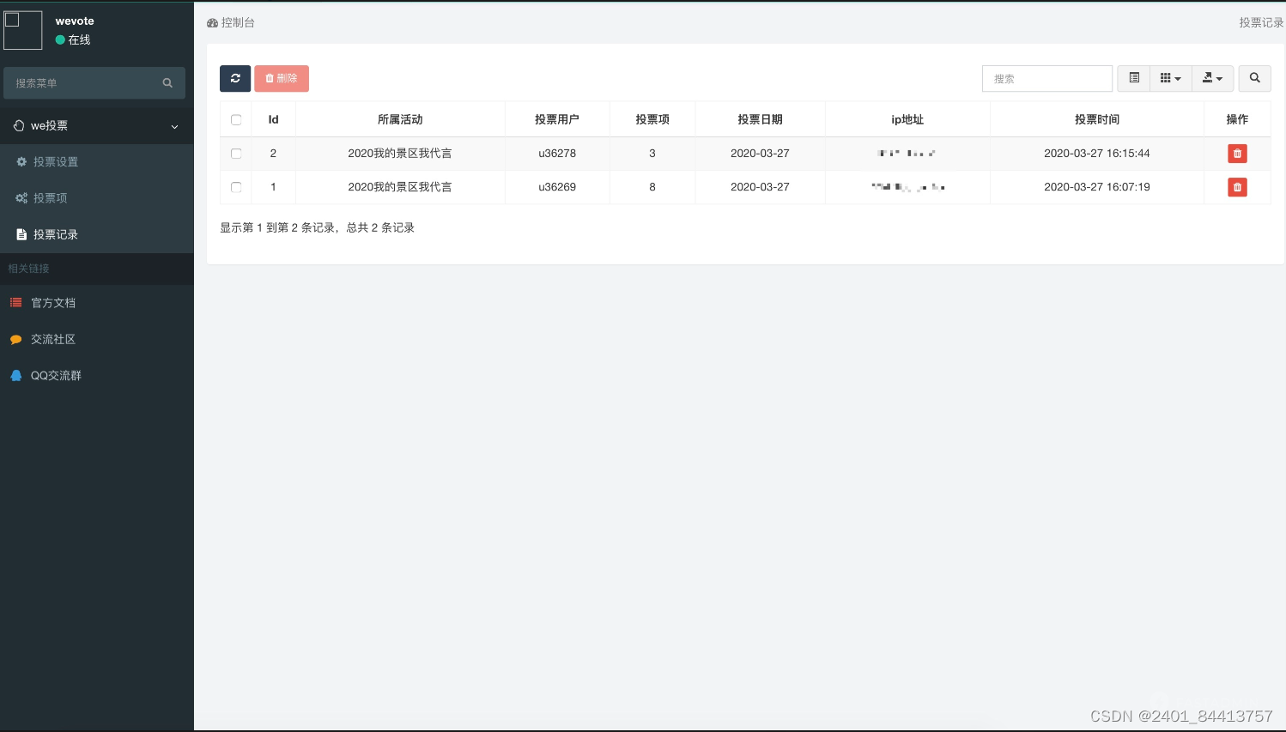Click the 所属活动 column header
Screen dimensions: 1286x732
click(400, 120)
